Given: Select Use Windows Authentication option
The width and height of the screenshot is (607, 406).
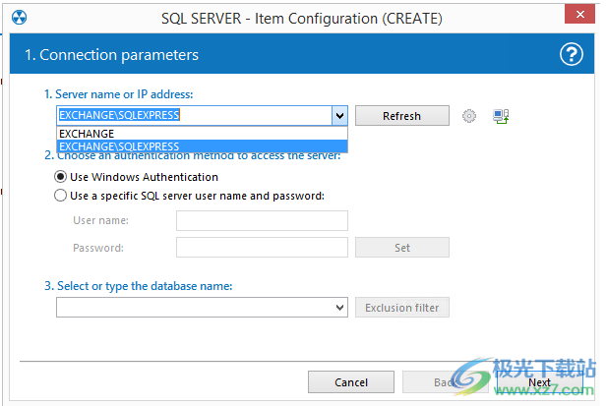Looking at the screenshot, I should (x=62, y=177).
